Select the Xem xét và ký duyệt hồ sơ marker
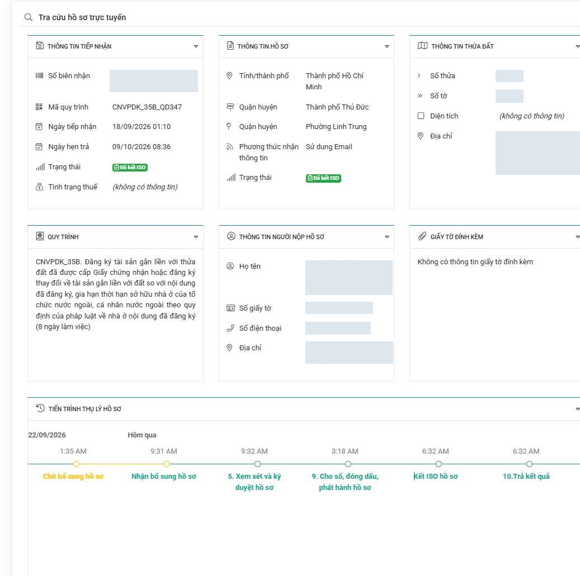This screenshot has height=576, width=580. [x=257, y=464]
